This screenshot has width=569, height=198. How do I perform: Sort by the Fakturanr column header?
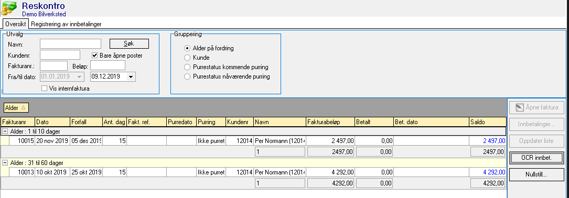pyautogui.click(x=18, y=122)
